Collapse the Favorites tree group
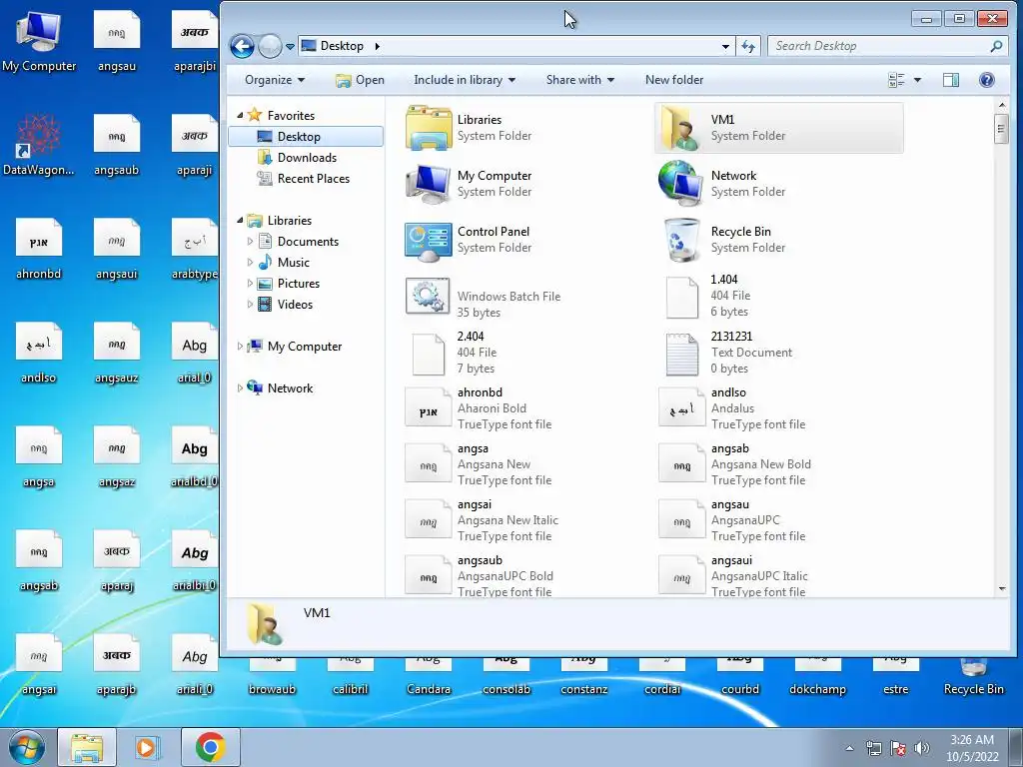The width and height of the screenshot is (1023, 767). point(240,116)
